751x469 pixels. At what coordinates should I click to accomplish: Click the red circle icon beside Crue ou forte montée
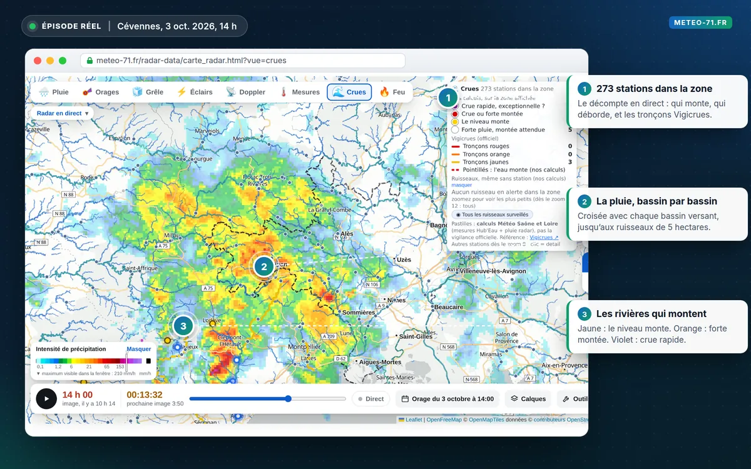[x=455, y=114]
